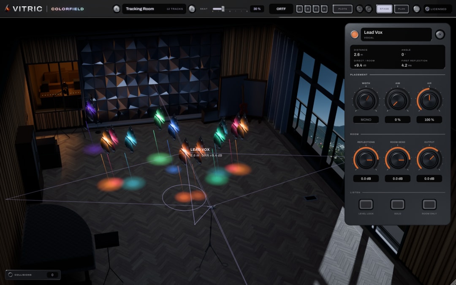Toggle the Collisions indicator

[x=10, y=274]
